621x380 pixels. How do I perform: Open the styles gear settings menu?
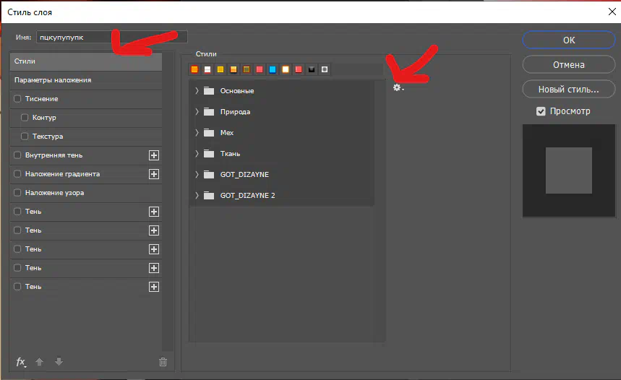pyautogui.click(x=397, y=87)
